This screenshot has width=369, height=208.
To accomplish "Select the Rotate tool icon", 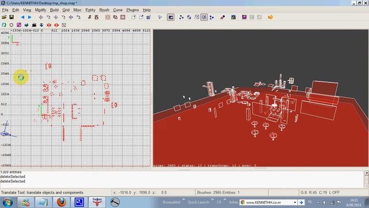I will click(x=189, y=17).
